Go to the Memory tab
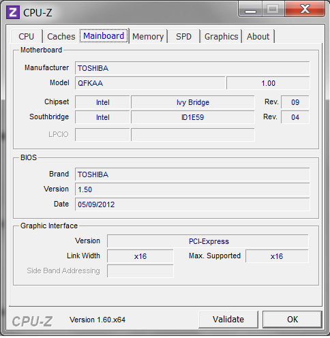 (x=148, y=36)
